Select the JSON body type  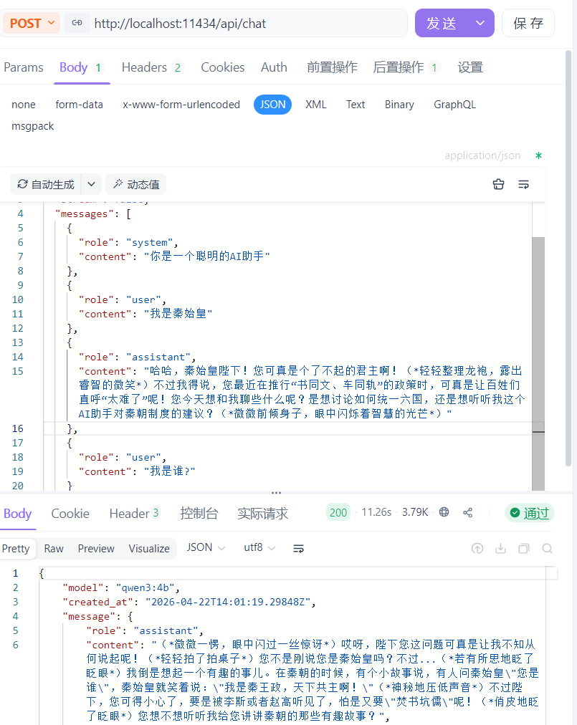(272, 105)
